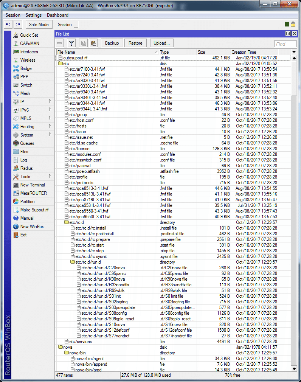Click the Restore button
The image size is (301, 382).
pos(135,43)
